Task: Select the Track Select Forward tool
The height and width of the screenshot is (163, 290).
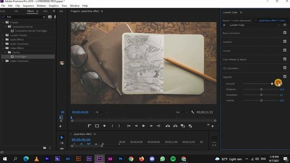Action: 62,143
